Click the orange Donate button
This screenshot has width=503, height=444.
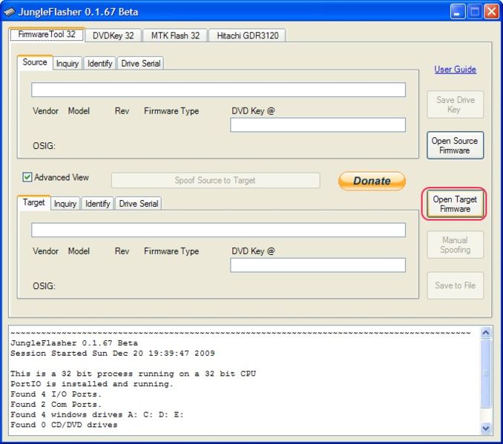(x=372, y=181)
